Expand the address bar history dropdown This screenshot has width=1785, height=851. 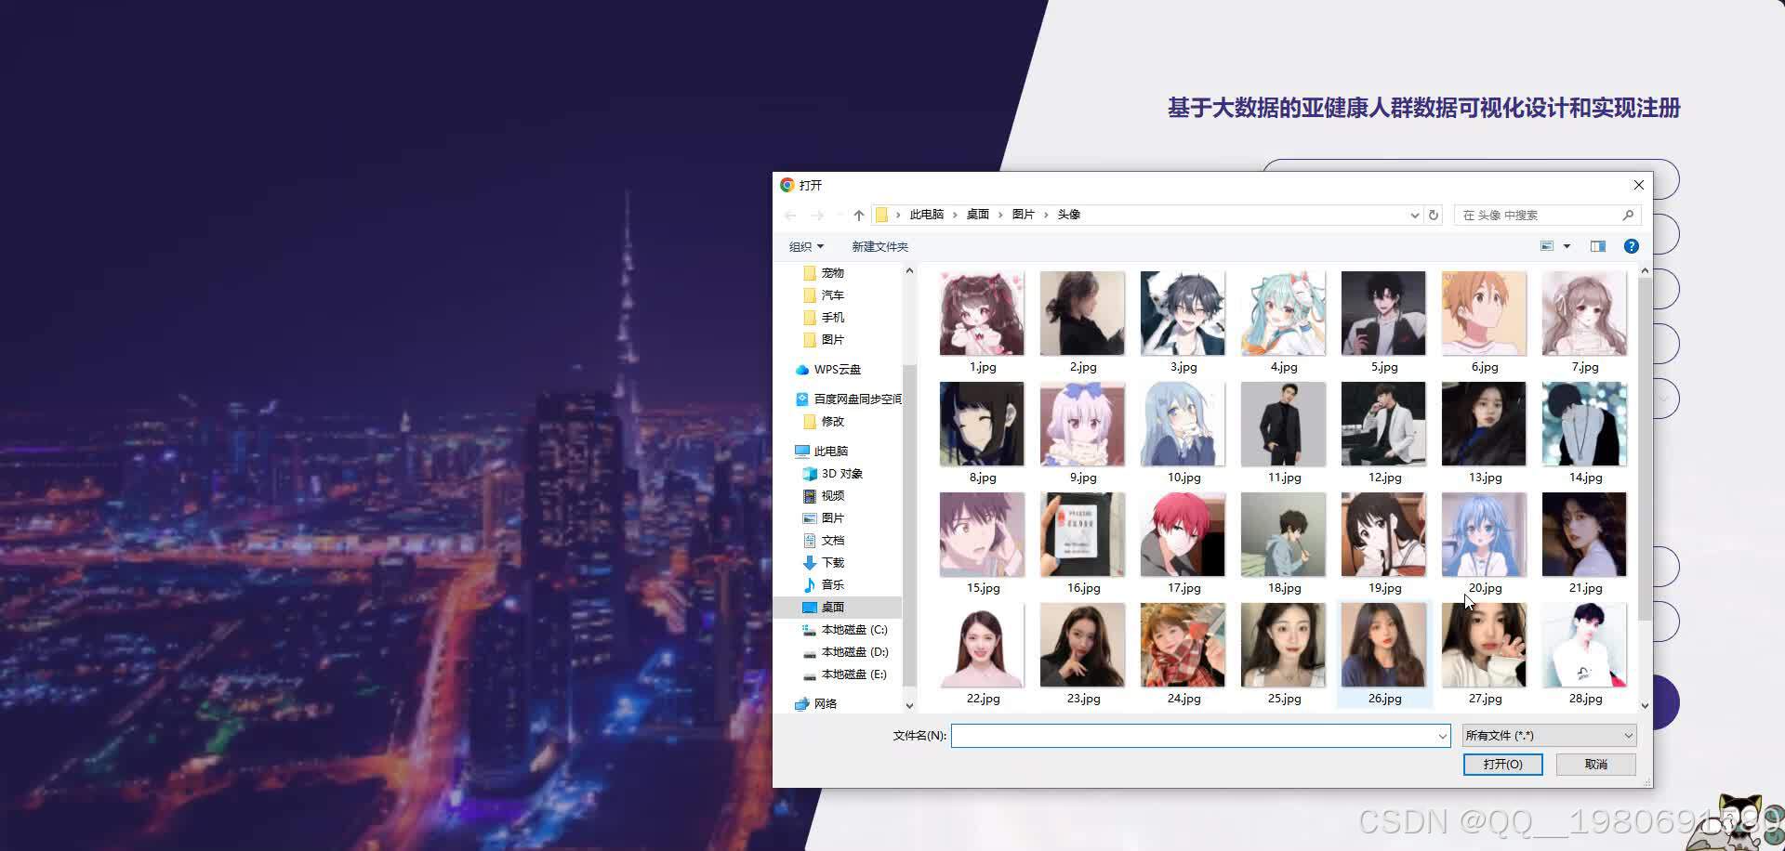click(1416, 215)
